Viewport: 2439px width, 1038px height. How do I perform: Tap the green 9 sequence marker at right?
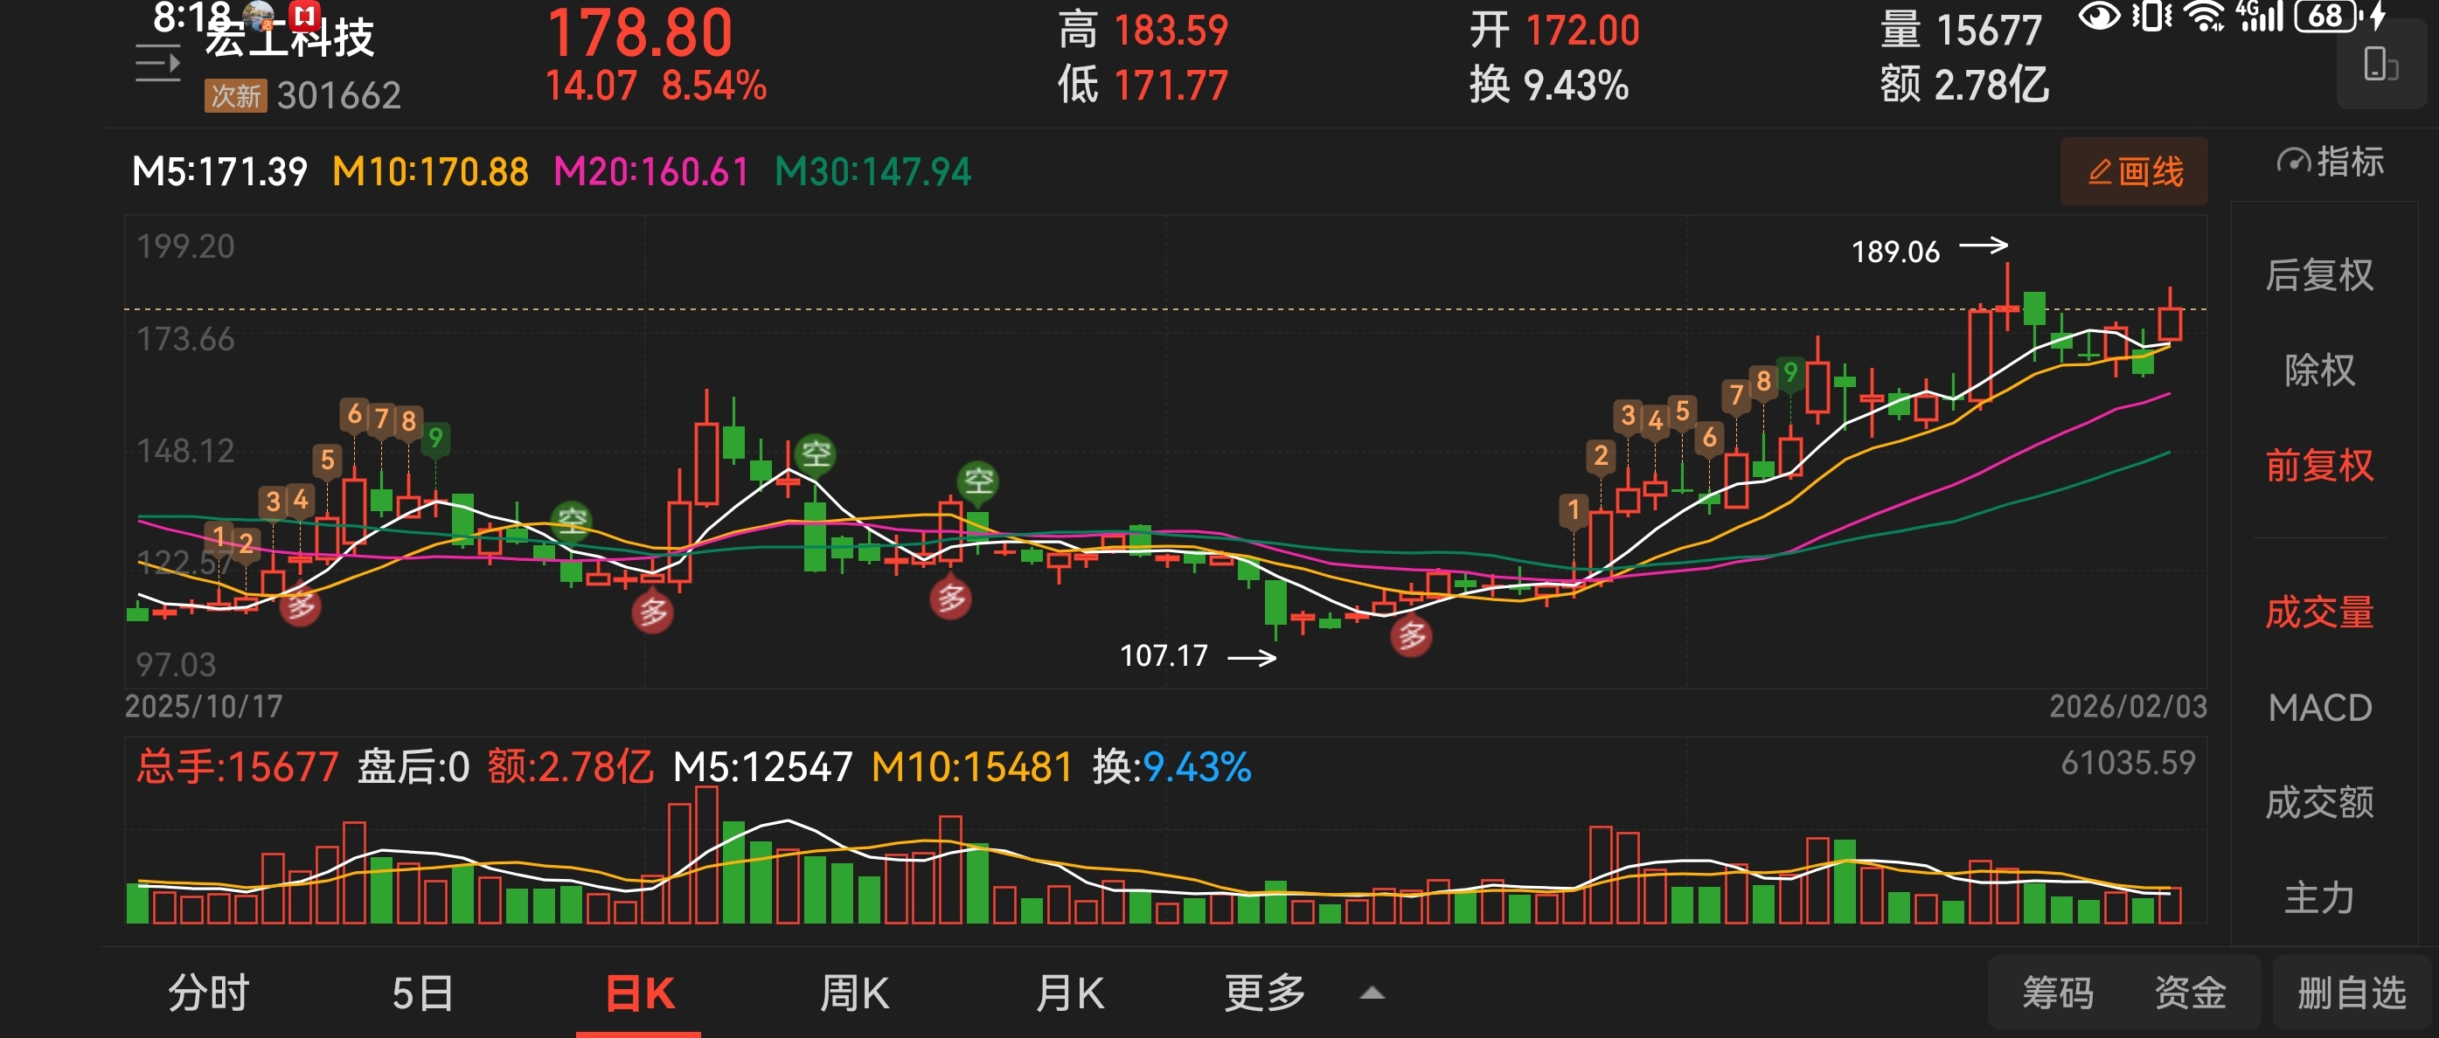[1789, 372]
